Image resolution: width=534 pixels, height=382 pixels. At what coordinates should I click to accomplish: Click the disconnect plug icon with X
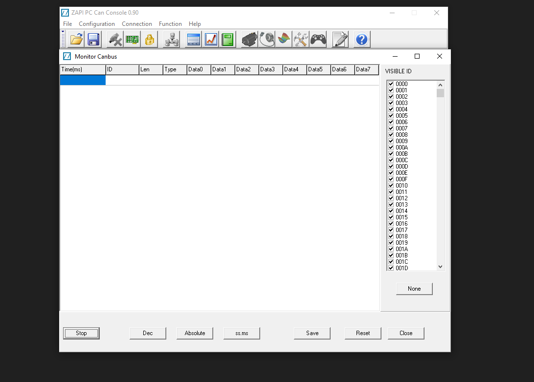pos(115,40)
